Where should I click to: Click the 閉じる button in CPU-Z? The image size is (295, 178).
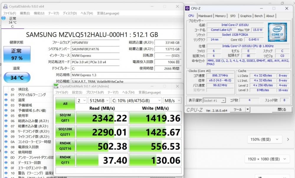tap(282, 109)
